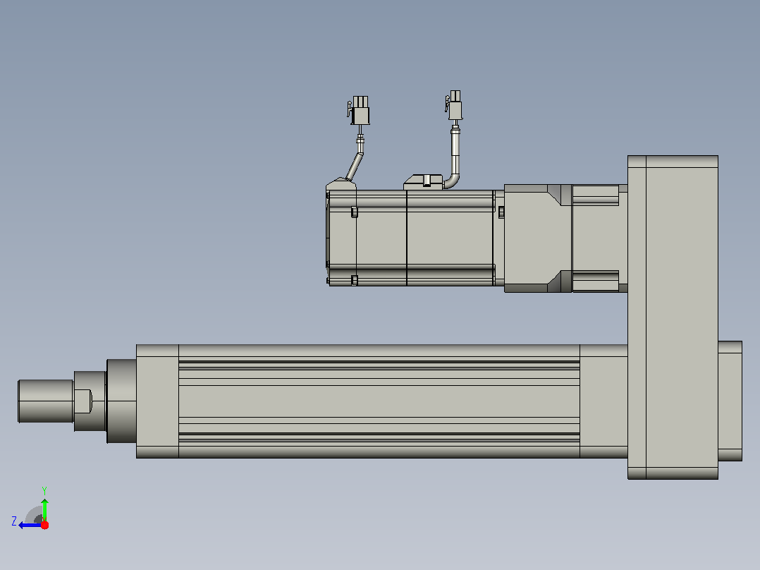
Task: Select the three-pin connector plug above the motor's rear end
Action: click(x=359, y=111)
